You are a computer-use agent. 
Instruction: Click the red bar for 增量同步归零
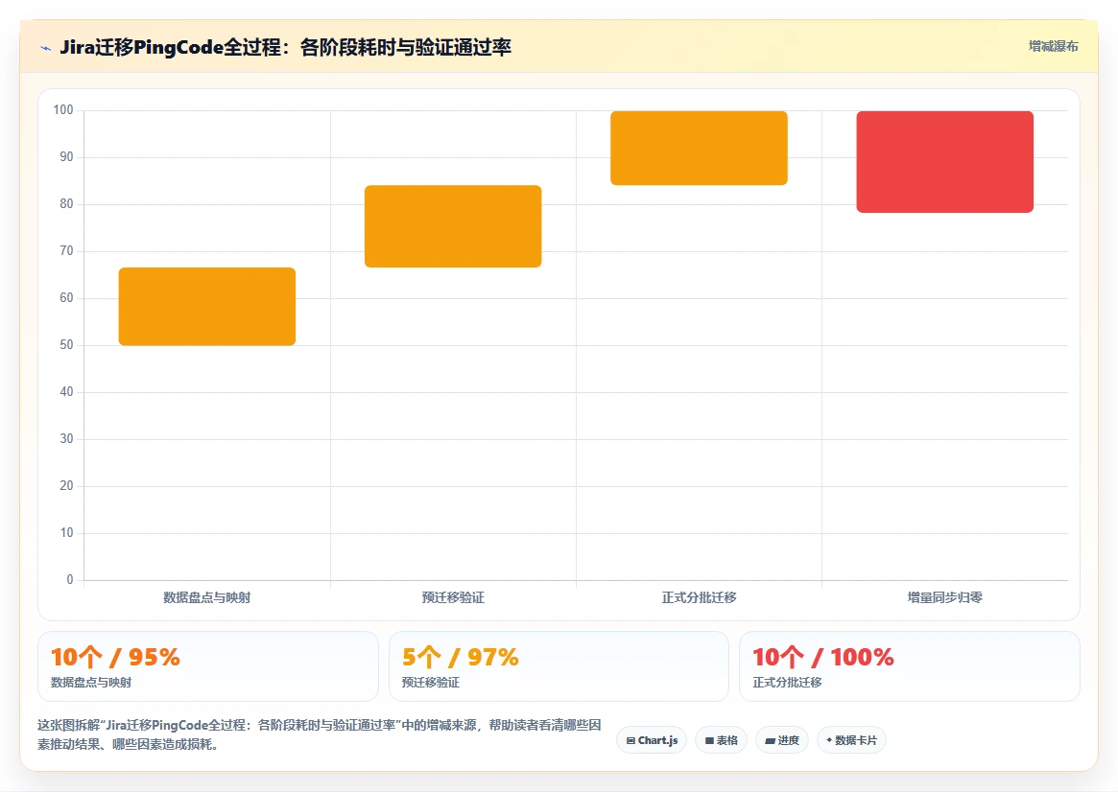[944, 162]
